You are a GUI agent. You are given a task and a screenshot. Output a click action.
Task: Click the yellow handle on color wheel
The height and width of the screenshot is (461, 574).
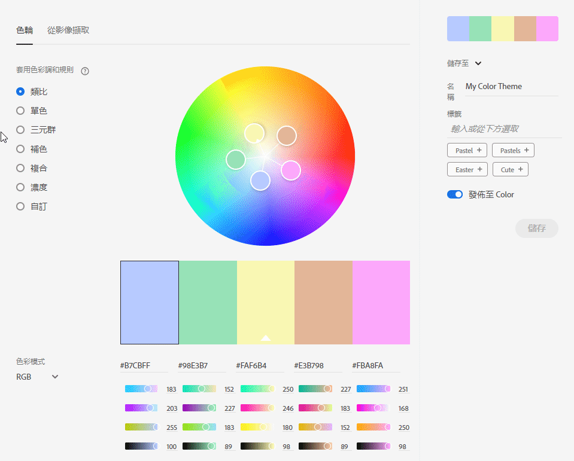point(254,133)
